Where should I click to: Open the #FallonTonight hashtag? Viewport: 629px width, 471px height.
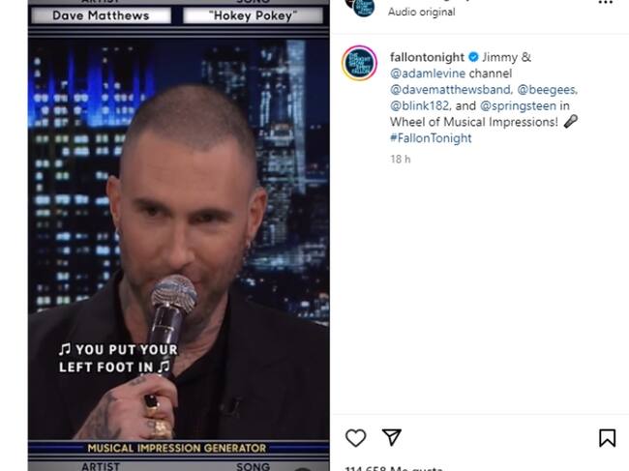pyautogui.click(x=431, y=138)
